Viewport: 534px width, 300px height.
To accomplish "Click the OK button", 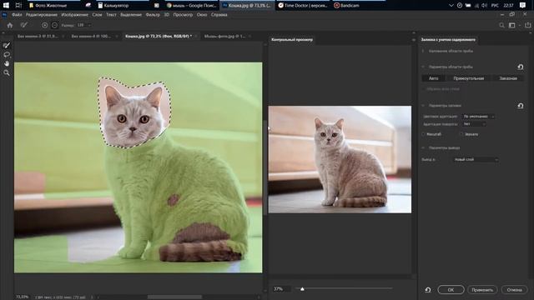I will click(x=451, y=290).
